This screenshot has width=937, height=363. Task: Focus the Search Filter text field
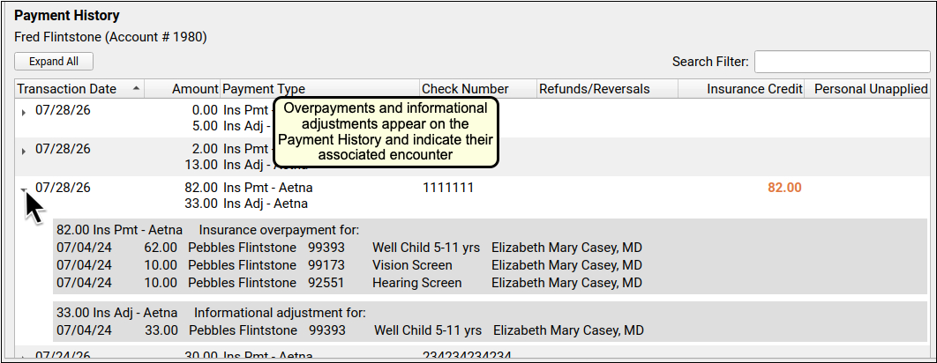click(x=842, y=62)
